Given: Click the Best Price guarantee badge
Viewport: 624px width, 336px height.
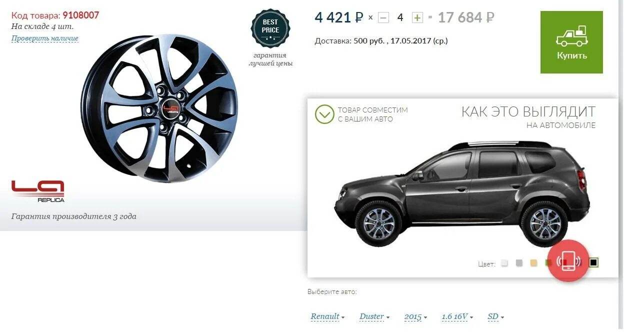Looking at the screenshot, I should pos(270,28).
